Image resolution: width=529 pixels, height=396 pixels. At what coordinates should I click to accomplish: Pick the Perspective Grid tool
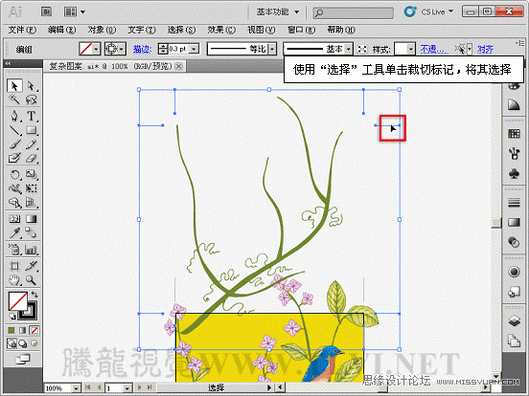click(x=31, y=203)
